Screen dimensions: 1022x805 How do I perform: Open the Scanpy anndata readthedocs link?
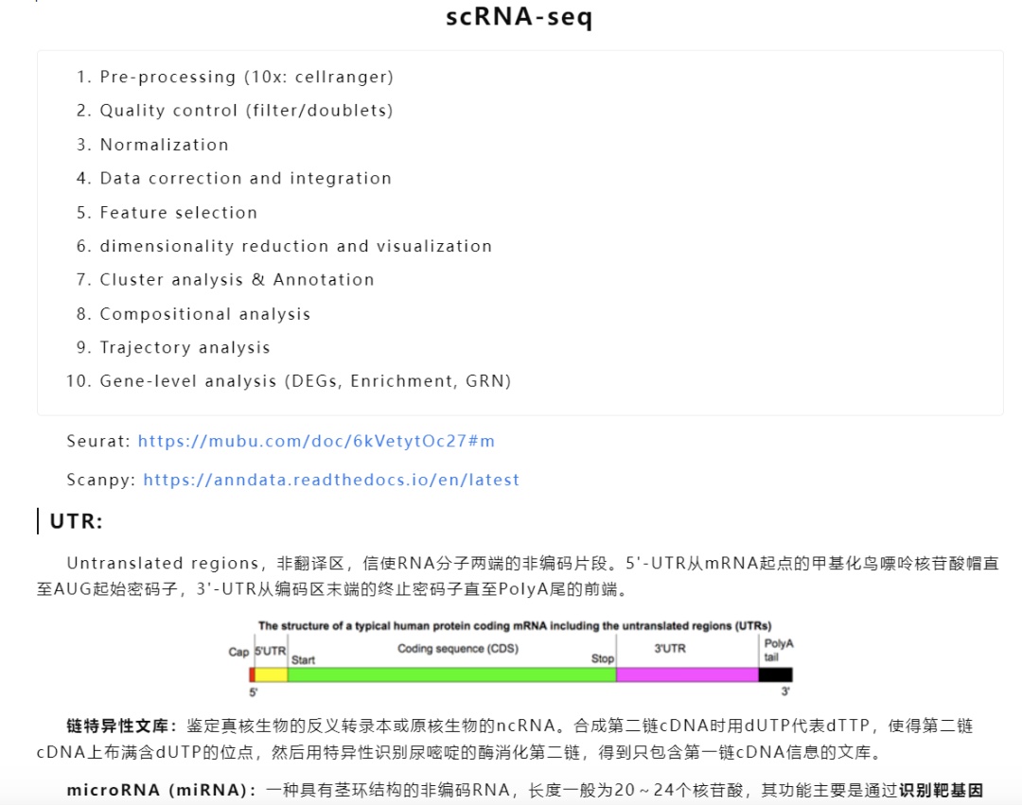[331, 480]
